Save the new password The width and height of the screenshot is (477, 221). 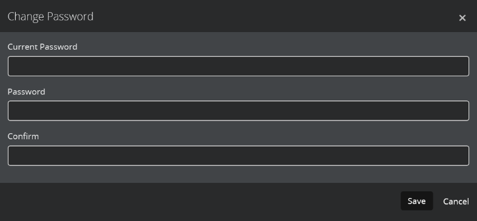[416, 201]
